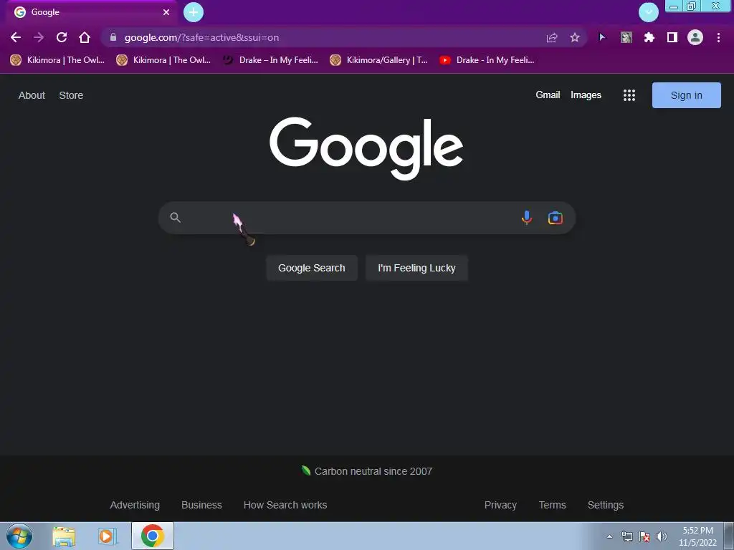This screenshot has height=550, width=734.
Task: Launch Windows Media Player from taskbar
Action: [x=107, y=536]
